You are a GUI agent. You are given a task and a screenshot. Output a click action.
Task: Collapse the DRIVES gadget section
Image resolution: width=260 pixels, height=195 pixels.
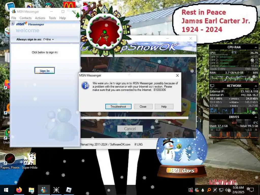pyautogui.click(x=256, y=117)
